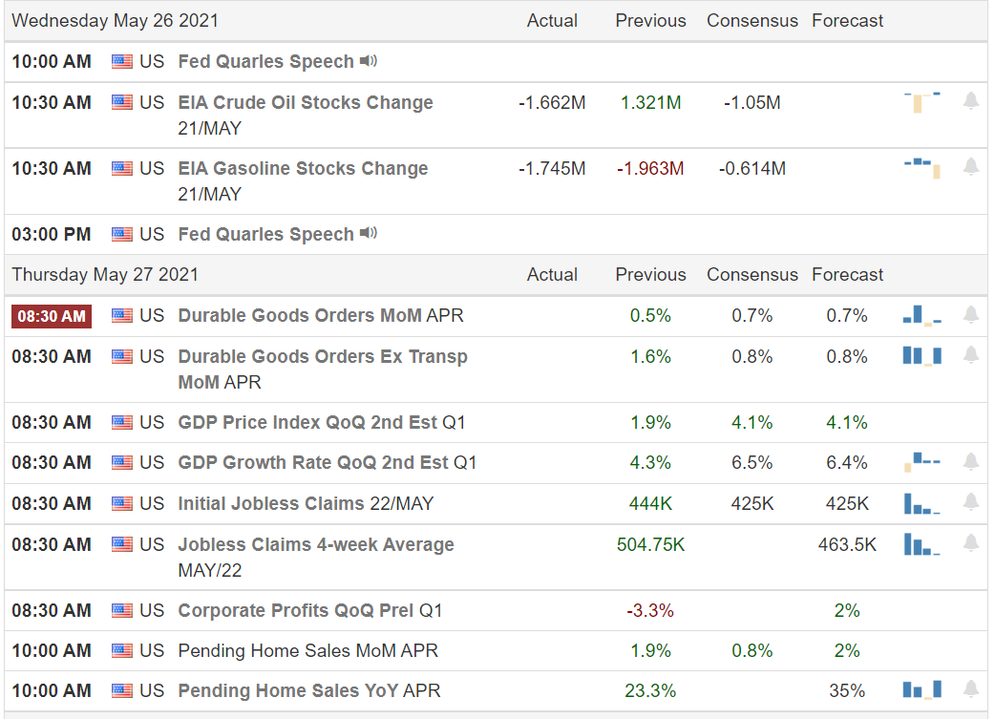
Task: Click the highlighted 08:30 AM time badge
Action: [51, 313]
